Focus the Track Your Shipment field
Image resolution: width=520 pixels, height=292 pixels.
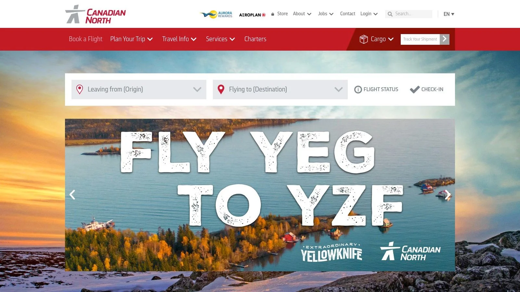click(420, 39)
